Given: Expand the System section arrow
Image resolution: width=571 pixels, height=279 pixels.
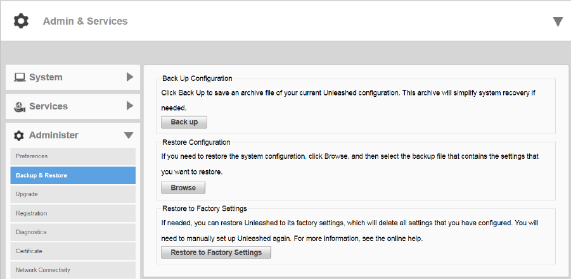Looking at the screenshot, I should coord(129,77).
